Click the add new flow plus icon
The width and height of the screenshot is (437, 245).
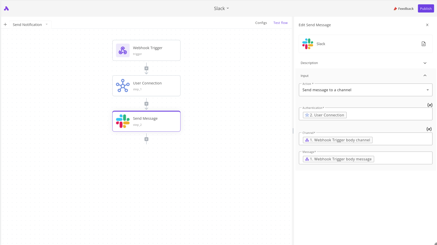pyautogui.click(x=5, y=24)
